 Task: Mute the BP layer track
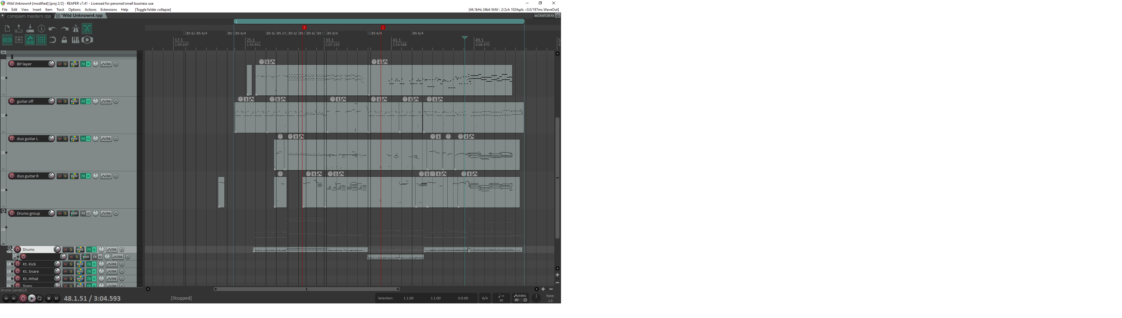pos(60,64)
